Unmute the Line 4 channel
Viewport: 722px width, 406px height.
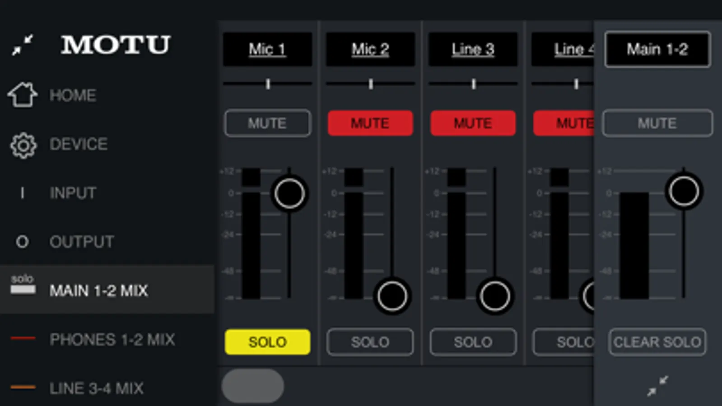(x=564, y=123)
